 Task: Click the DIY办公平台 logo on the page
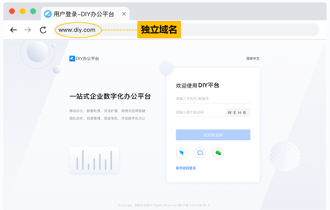[84, 58]
